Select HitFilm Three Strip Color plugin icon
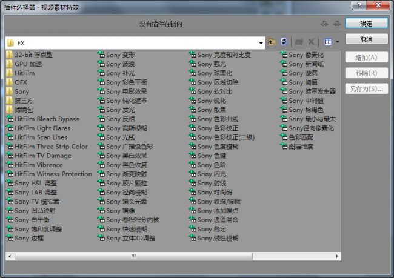Viewport: 394px width, 278px height. [x=10, y=146]
